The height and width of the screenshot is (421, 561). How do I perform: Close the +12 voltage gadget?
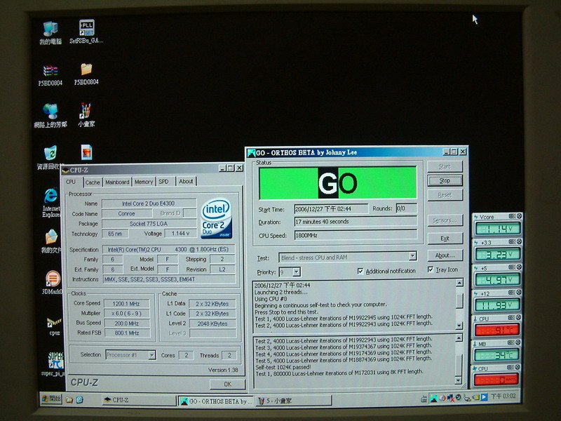click(x=519, y=293)
